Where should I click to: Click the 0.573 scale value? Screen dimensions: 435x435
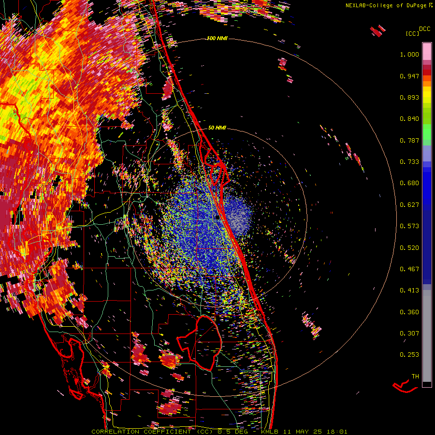click(409, 226)
